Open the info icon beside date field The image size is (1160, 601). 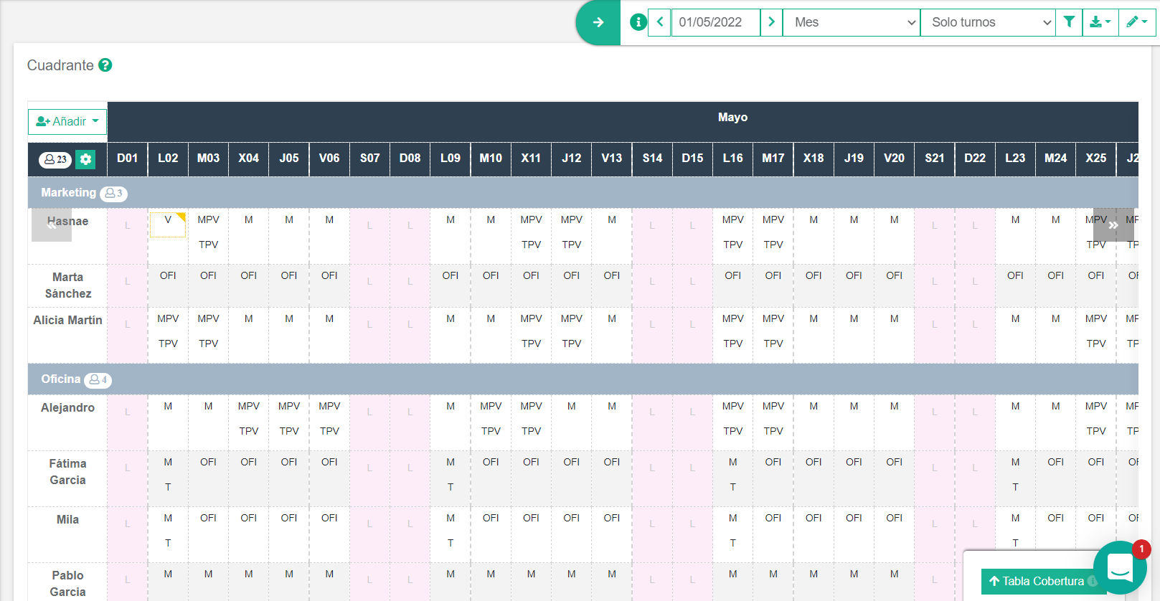tap(638, 22)
